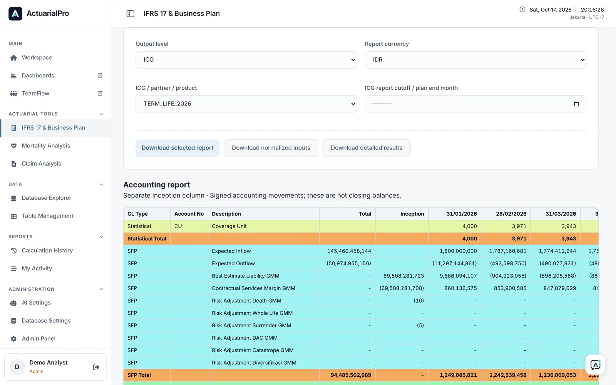Click the ActuarialPro logo icon
The image size is (616, 385).
(15, 13)
